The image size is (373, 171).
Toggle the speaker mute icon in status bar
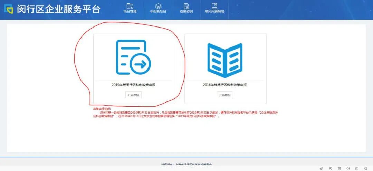[x=348, y=168]
